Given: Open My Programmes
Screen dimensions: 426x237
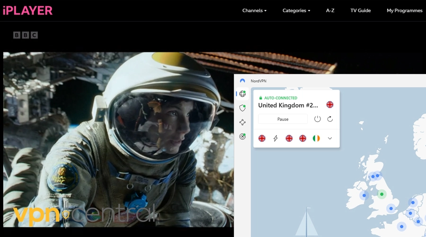Looking at the screenshot, I should tap(405, 10).
